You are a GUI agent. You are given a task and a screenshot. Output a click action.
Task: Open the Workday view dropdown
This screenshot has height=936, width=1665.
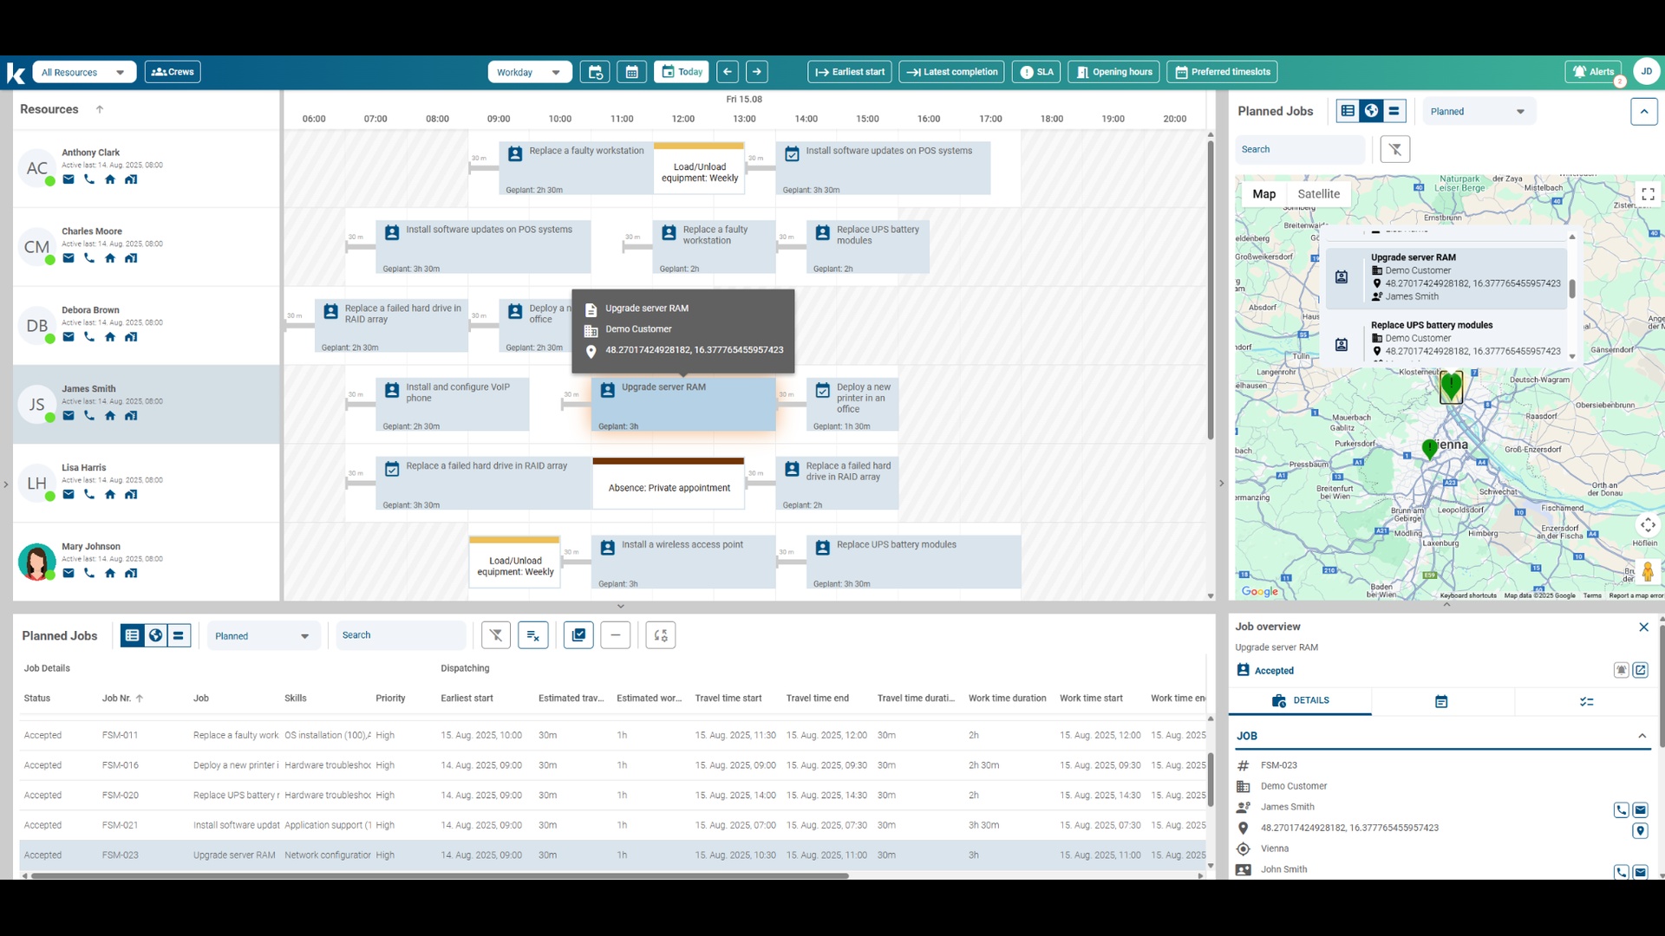(529, 72)
